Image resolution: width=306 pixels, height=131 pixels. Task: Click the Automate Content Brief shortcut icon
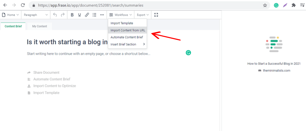[x=29, y=79]
